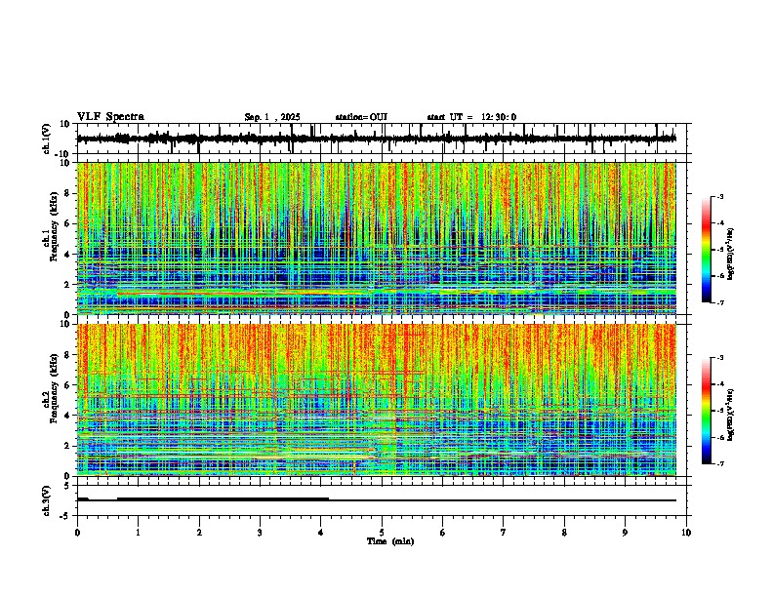Click the ch.1 waveform trace panel
Screen dimensions: 773x597
coord(382,139)
